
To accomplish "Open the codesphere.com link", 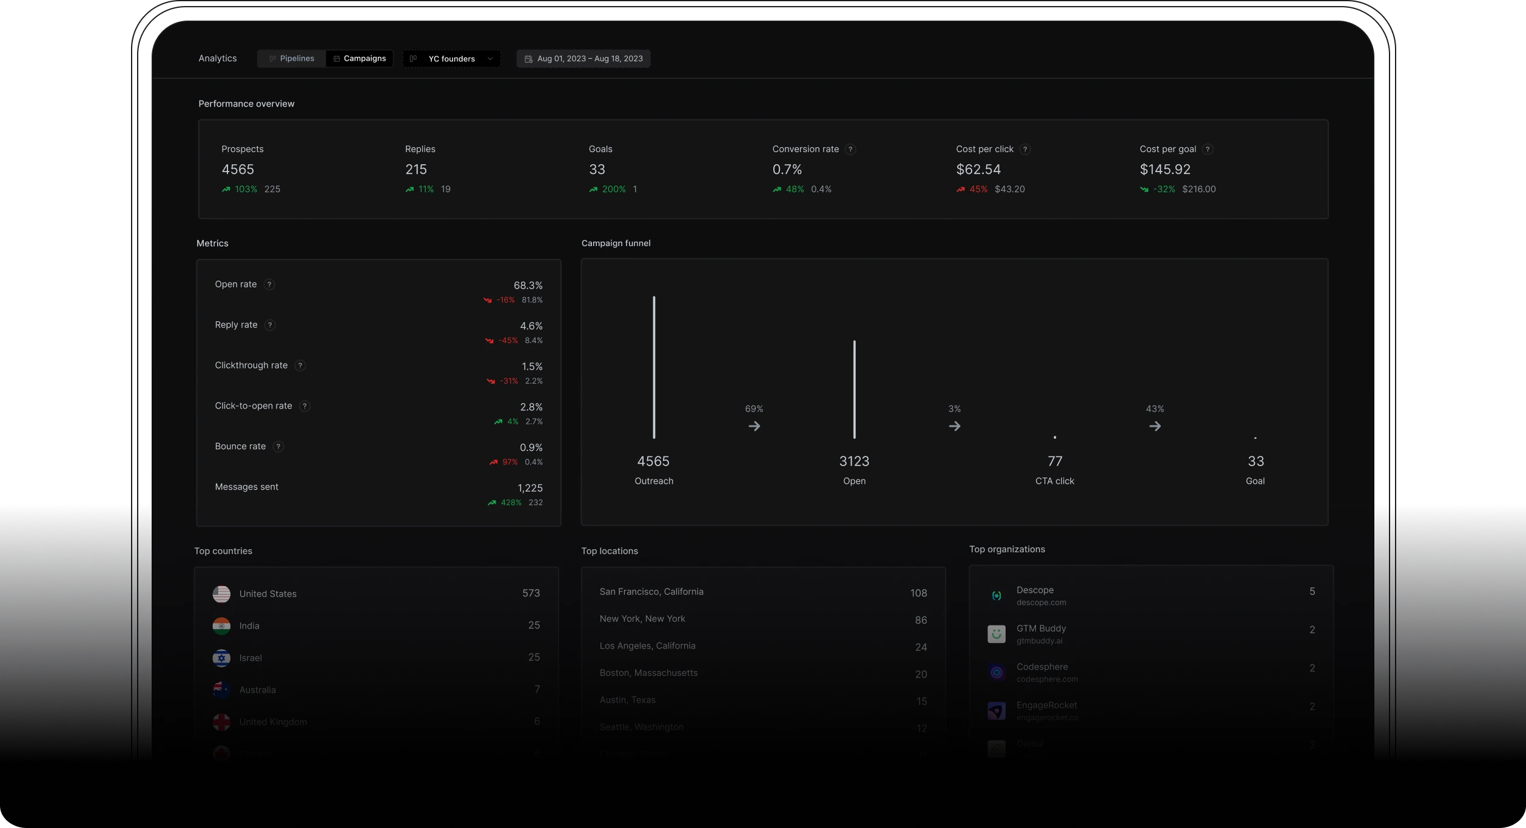I will (x=1047, y=679).
